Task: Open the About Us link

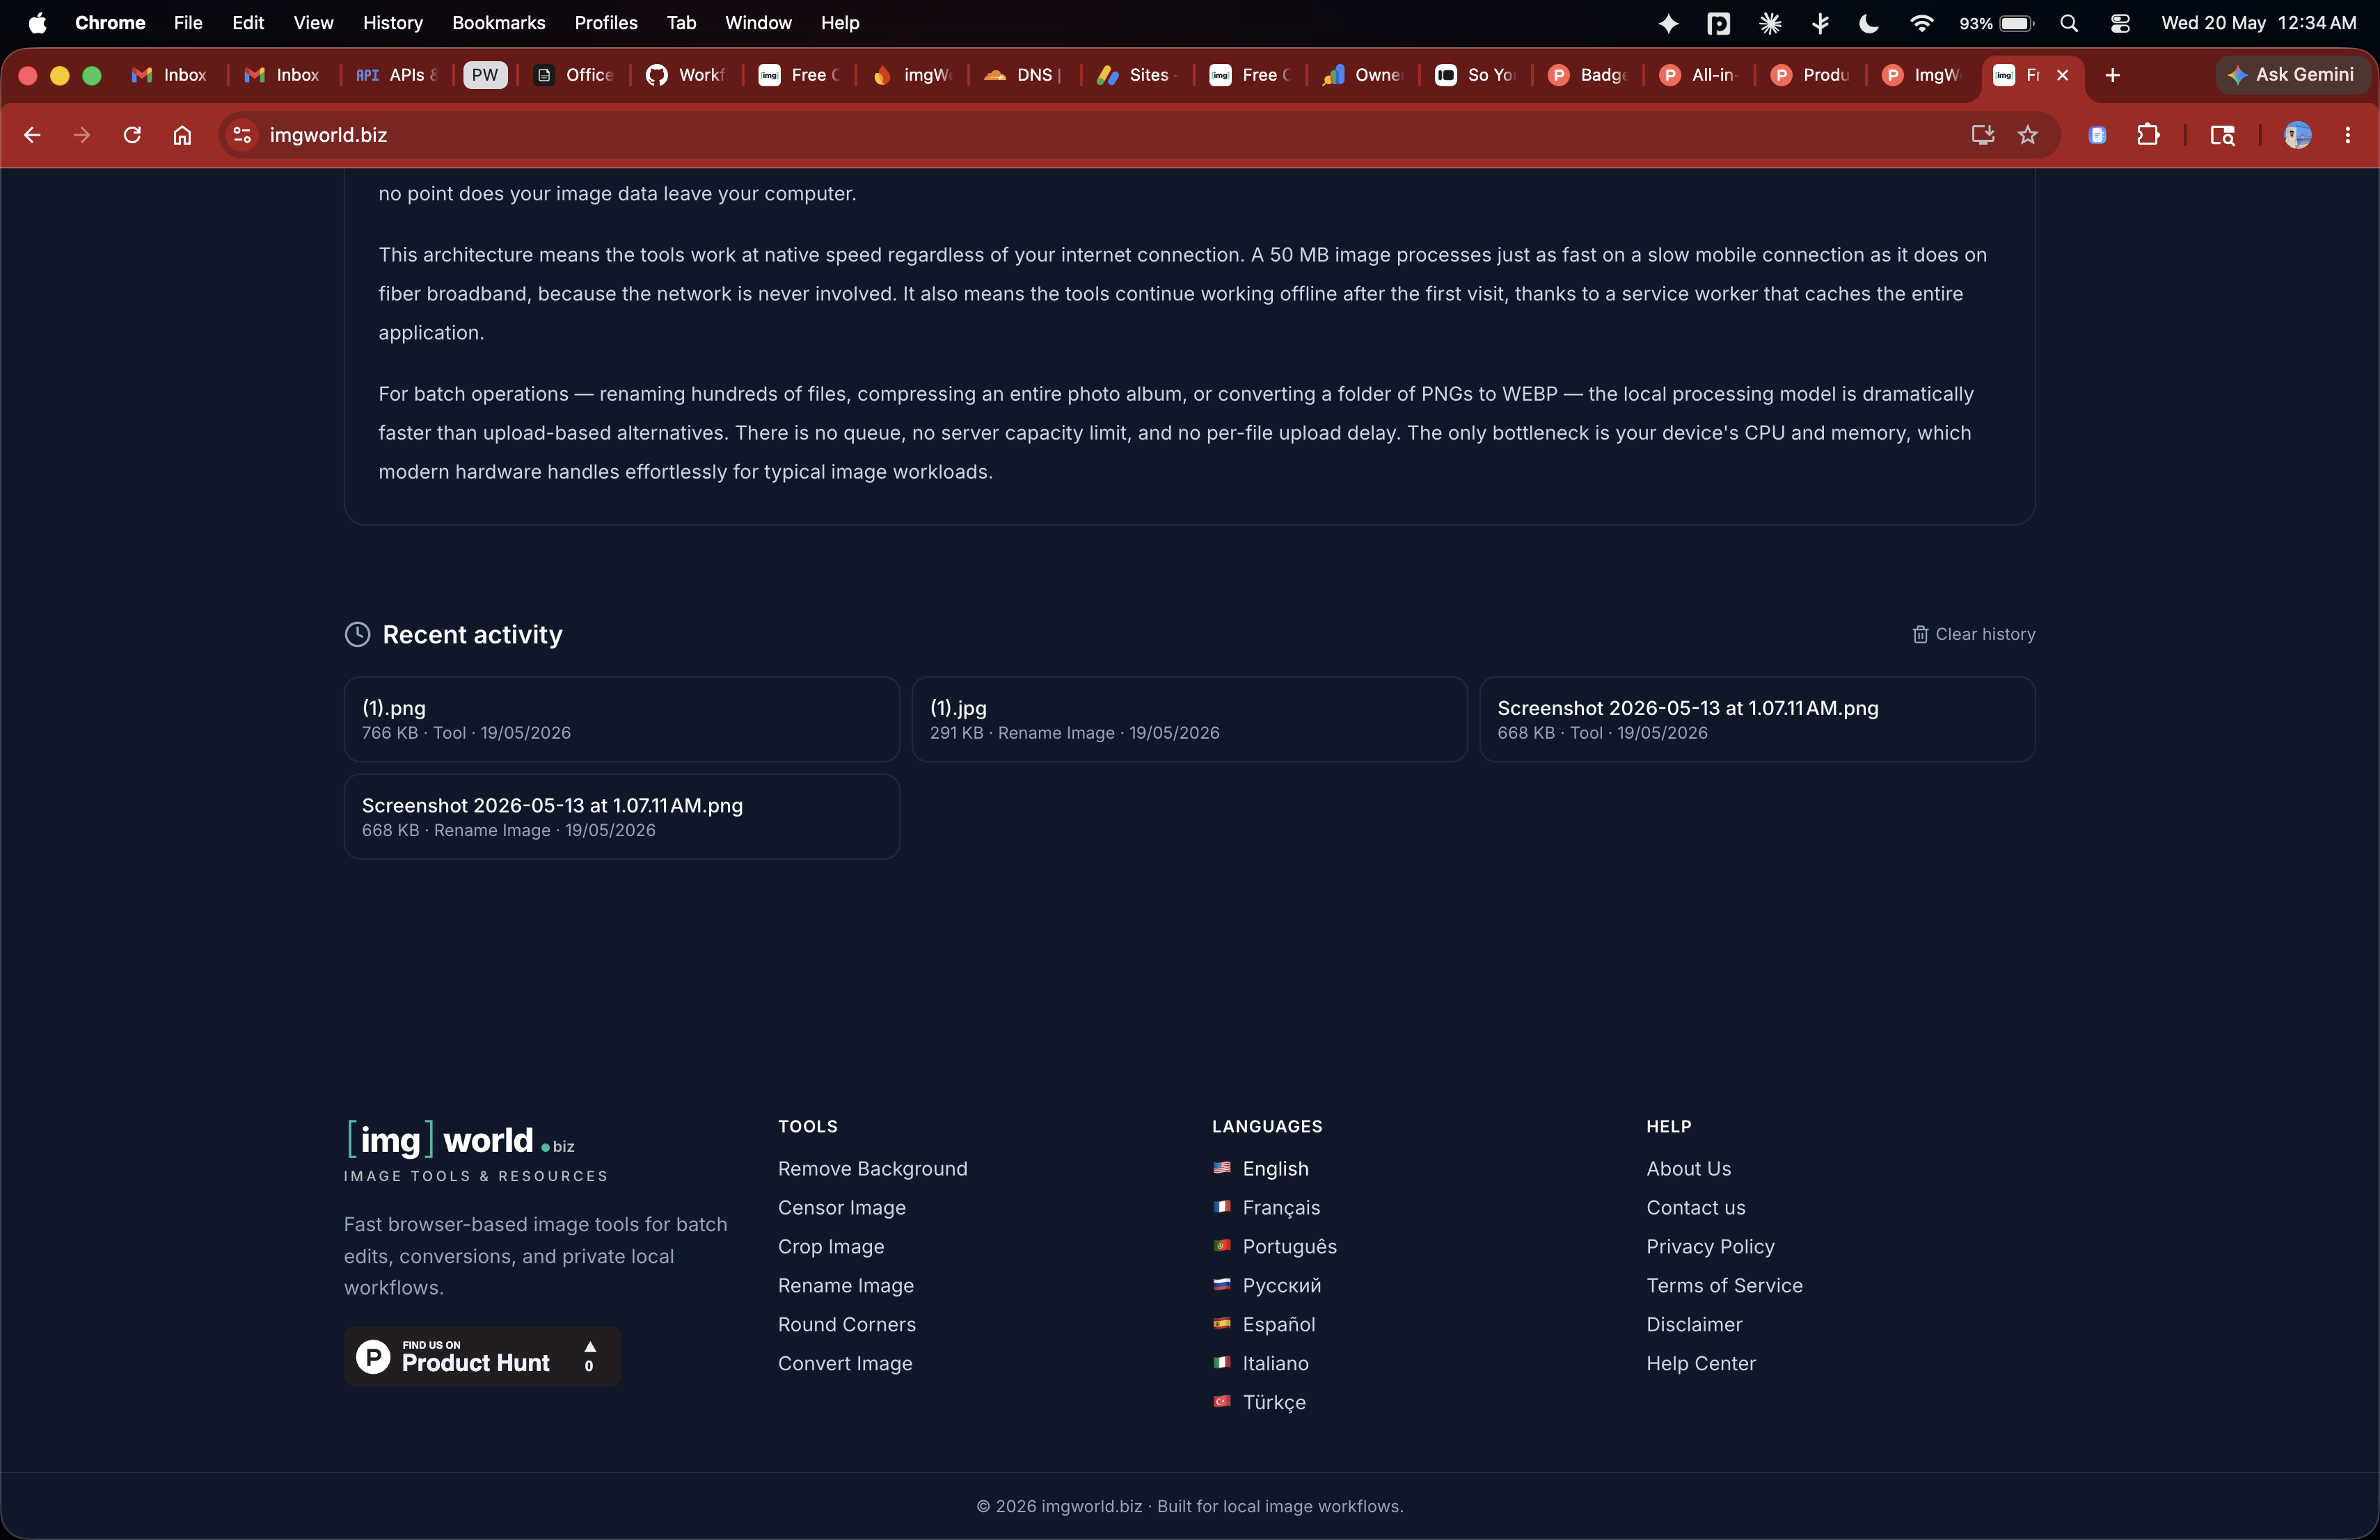Action: (1688, 1169)
